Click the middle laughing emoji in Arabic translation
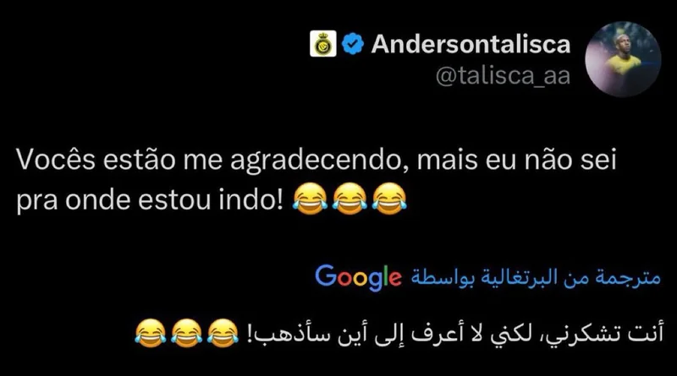677x376 pixels. pyautogui.click(x=186, y=333)
